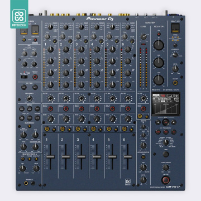The image size is (201, 201).
Task: Click the Isolator MID knob
Action: tap(159, 63)
